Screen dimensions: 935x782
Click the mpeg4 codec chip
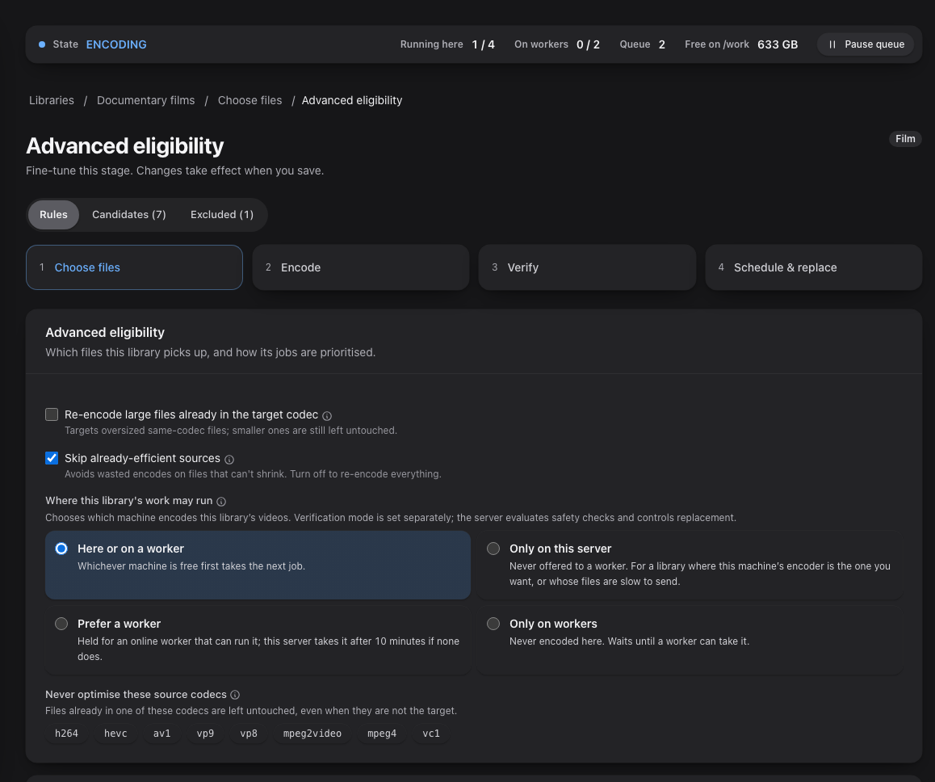click(x=382, y=734)
